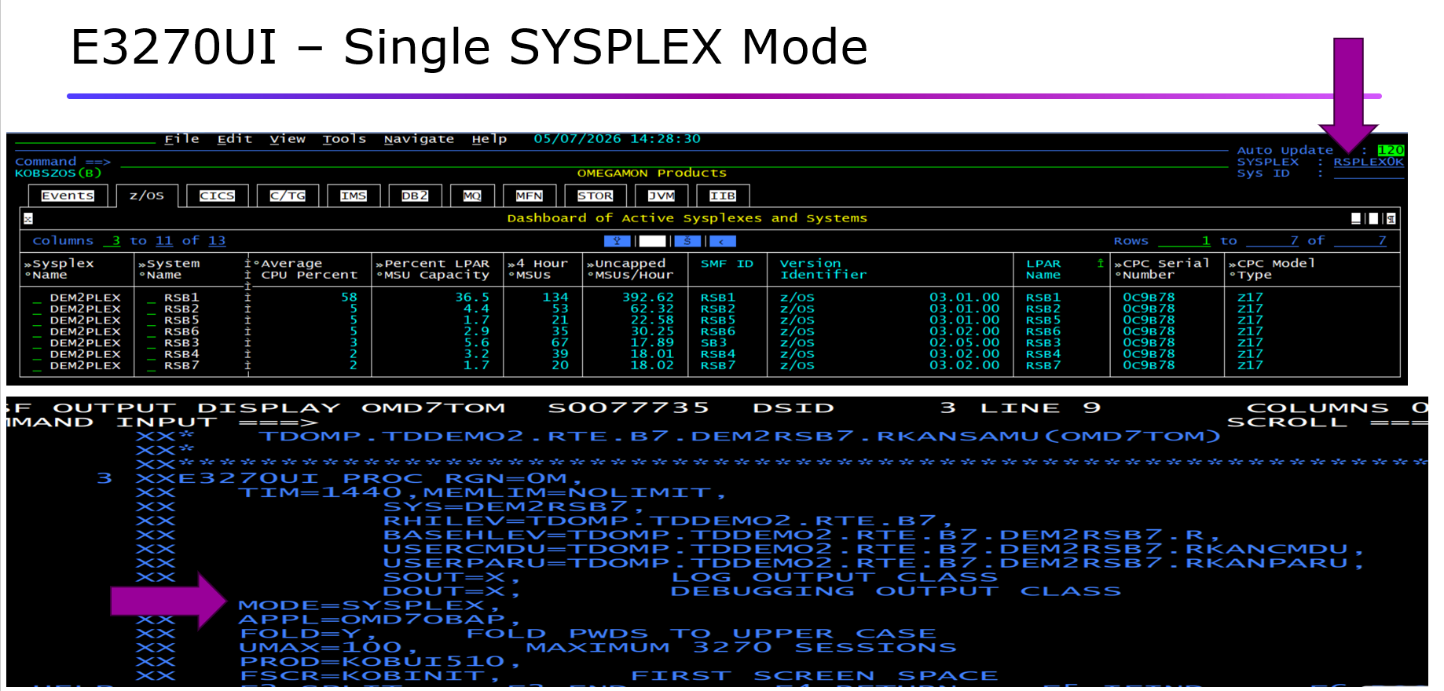Click the maximize icon on the Dashboard panel
This screenshot has height=691, width=1444.
tap(1373, 218)
